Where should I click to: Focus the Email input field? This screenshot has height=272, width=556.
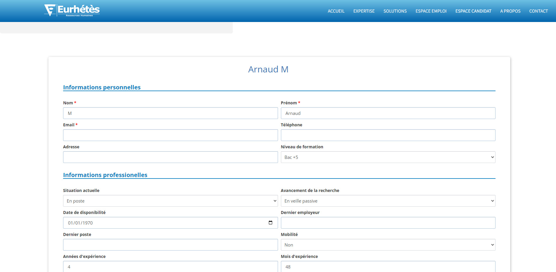pyautogui.click(x=170, y=135)
